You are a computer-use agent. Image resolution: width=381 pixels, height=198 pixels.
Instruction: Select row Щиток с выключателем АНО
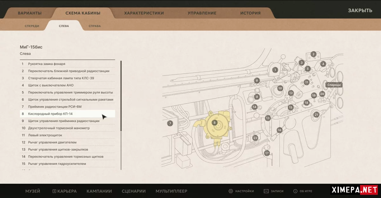(x=67, y=85)
